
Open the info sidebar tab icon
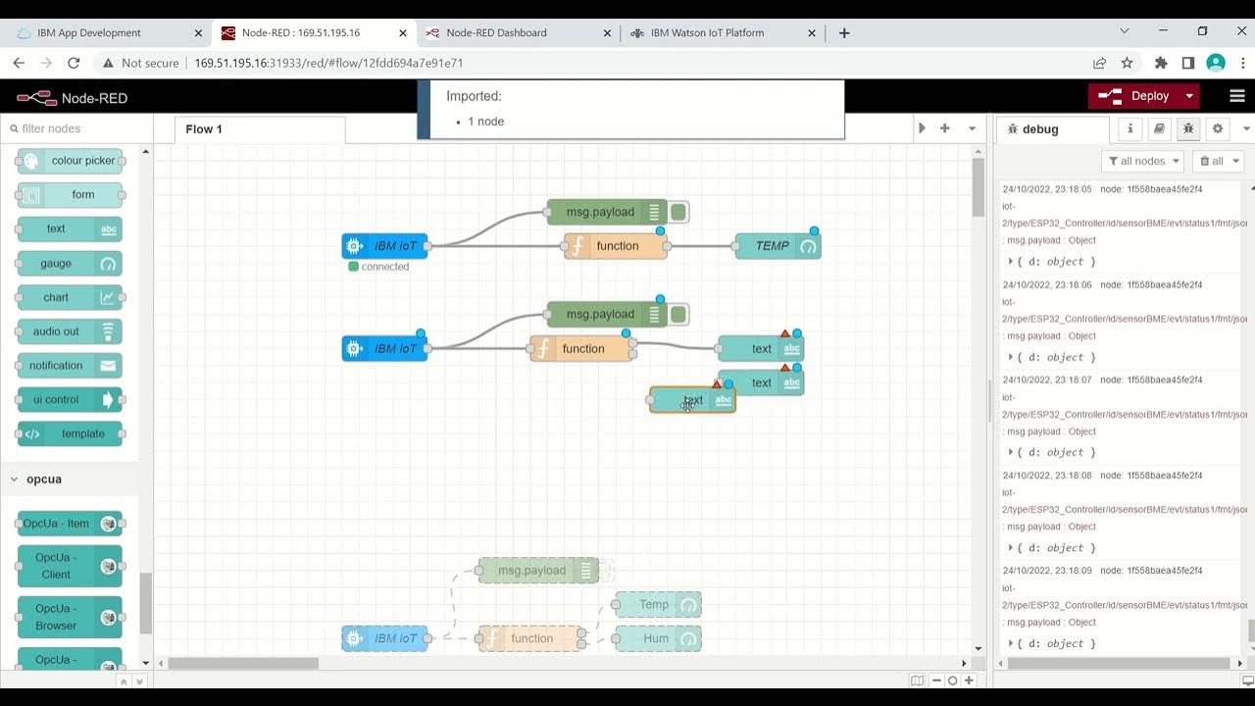(x=1129, y=128)
